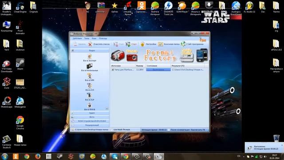Click the red camcorder image in the banner

point(118,55)
